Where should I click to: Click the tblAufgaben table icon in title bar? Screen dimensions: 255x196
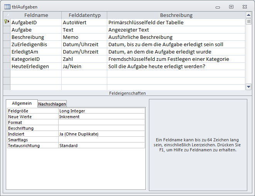pos(7,7)
